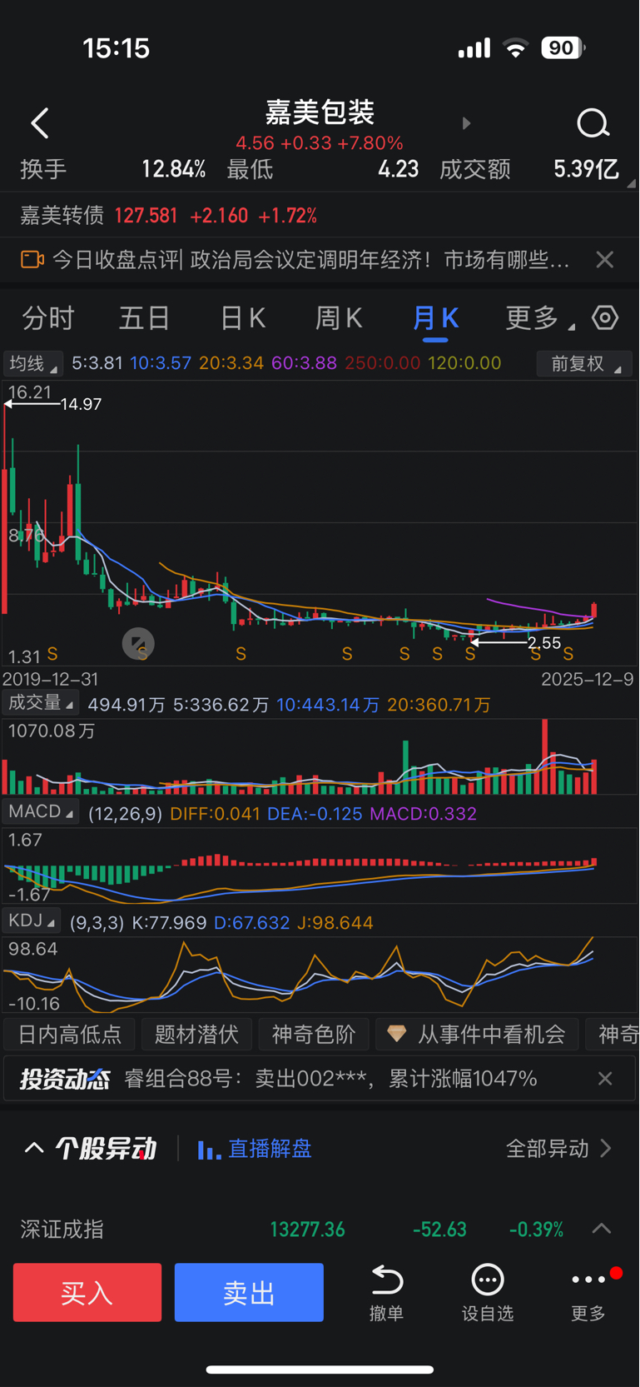Open the 更多 chart period dropdown
The image size is (640, 1387).
point(539,318)
